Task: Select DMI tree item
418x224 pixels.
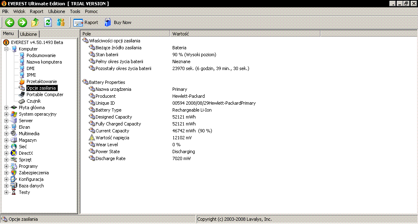Action: point(30,68)
